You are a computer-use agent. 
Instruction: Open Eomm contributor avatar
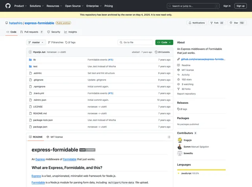click(180, 147)
